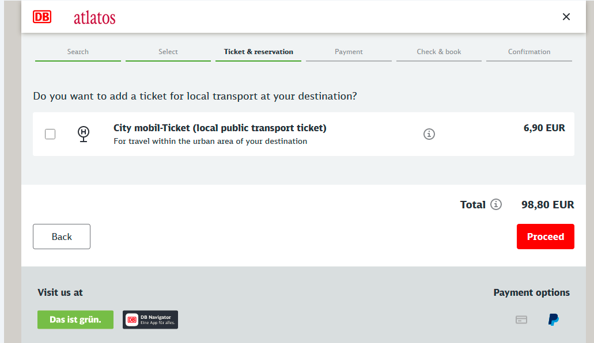Image resolution: width=594 pixels, height=343 pixels.
Task: Click the bus stop H icon
Action: coord(84,134)
